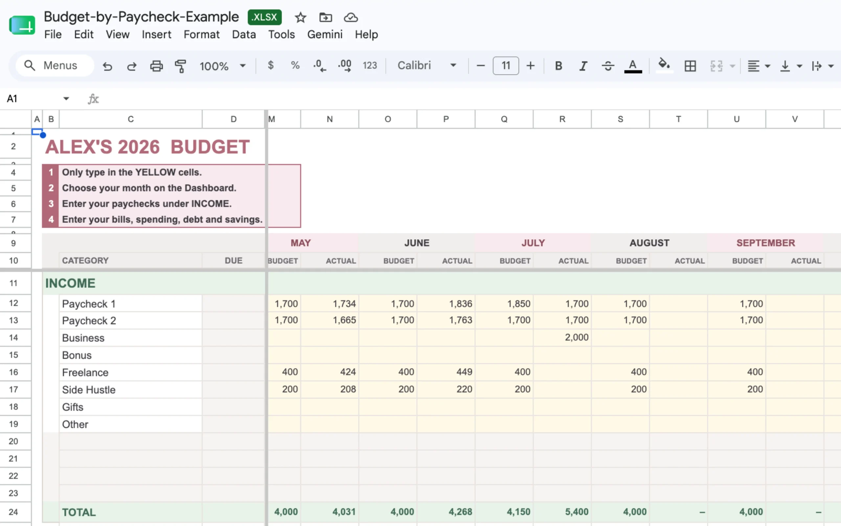Increase font size with plus icon
The width and height of the screenshot is (841, 526).
[530, 65]
